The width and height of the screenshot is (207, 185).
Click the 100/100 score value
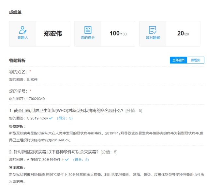(x=118, y=34)
